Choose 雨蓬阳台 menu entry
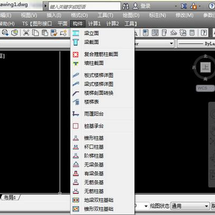The width and height of the screenshot is (215, 215). 103,114
